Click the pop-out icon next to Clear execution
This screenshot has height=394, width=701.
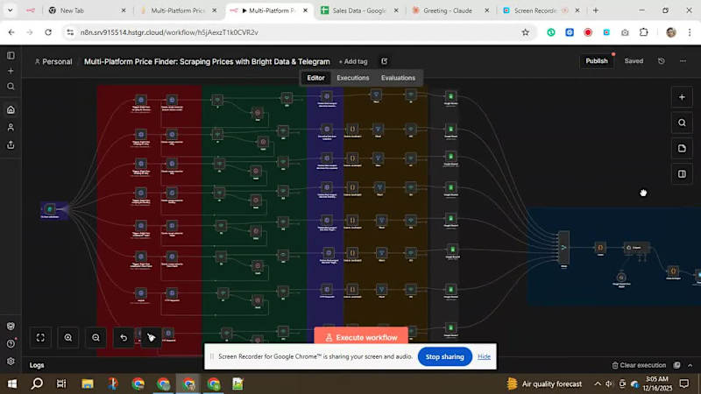click(x=676, y=365)
